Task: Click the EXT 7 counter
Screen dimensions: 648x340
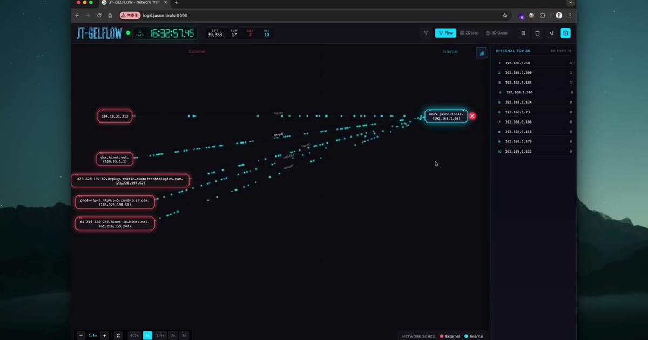Action: (x=250, y=33)
